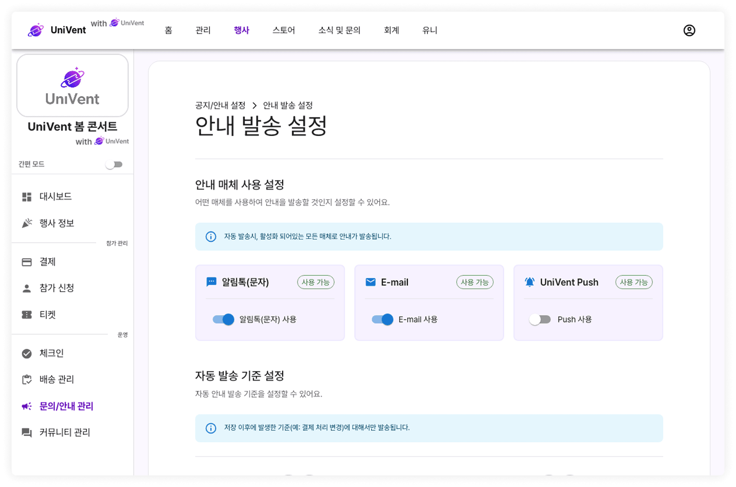The width and height of the screenshot is (736, 487).
Task: Click the 참가 관리 section label
Action: coord(117,243)
